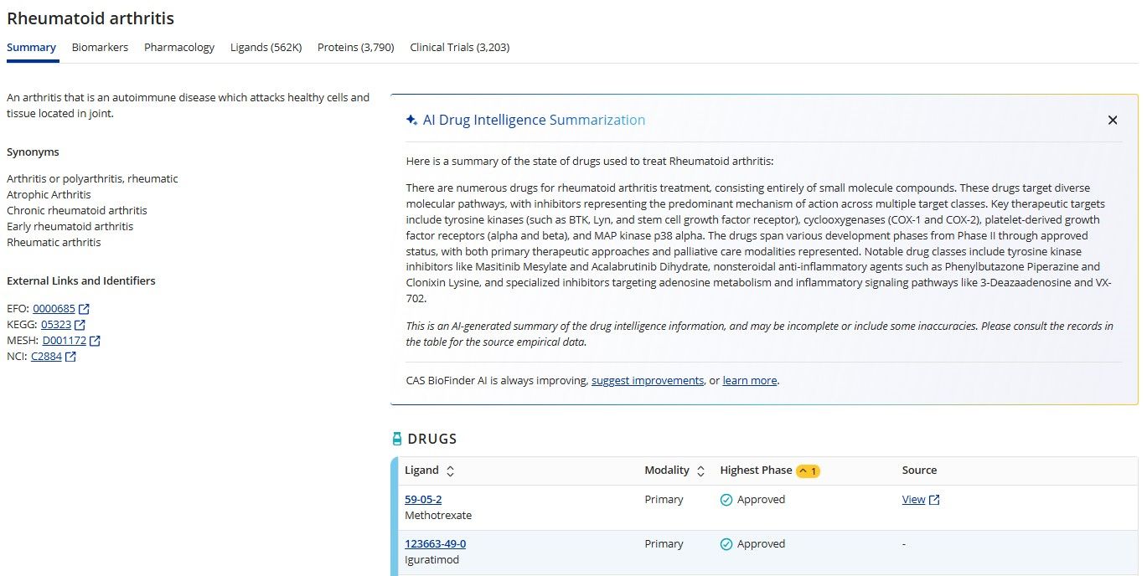This screenshot has width=1147, height=576.
Task: Click the Drugs section bottle icon
Action: tap(397, 439)
